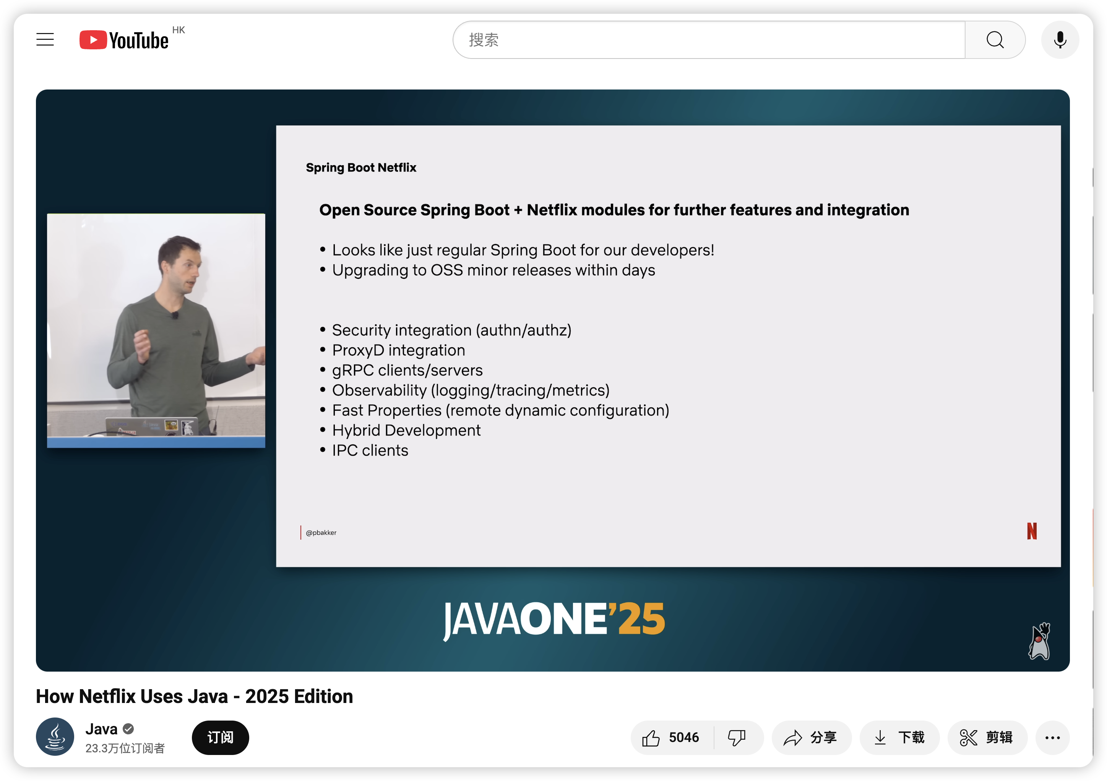1107x781 pixels.
Task: Subscribe with the 订阅 button
Action: click(x=220, y=737)
